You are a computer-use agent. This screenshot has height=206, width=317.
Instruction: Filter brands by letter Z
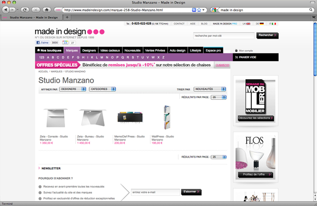click(x=163, y=57)
